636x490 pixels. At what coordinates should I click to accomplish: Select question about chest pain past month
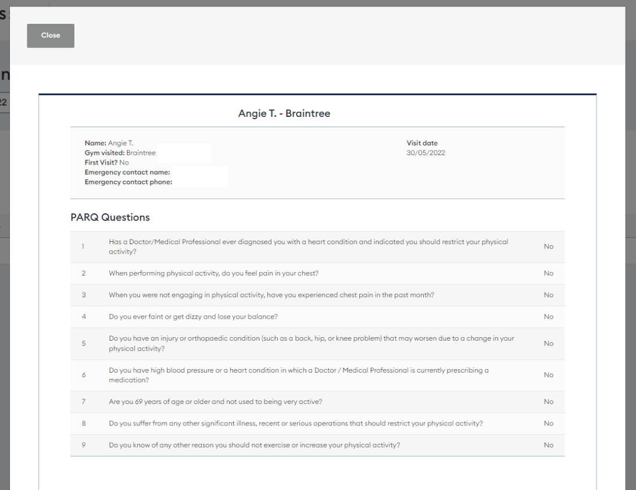(271, 295)
